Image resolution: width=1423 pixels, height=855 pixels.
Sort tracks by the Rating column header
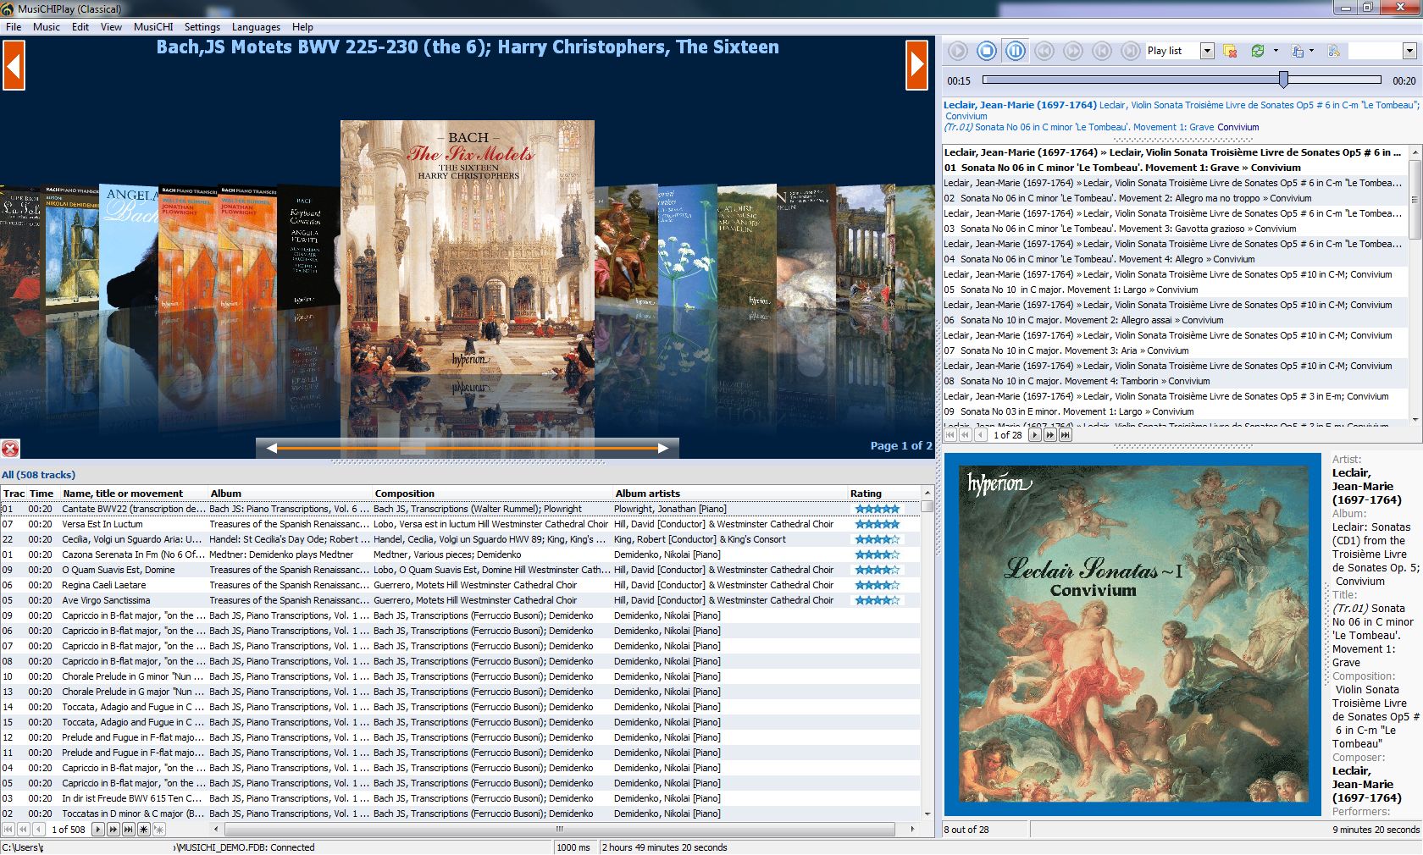(x=883, y=494)
